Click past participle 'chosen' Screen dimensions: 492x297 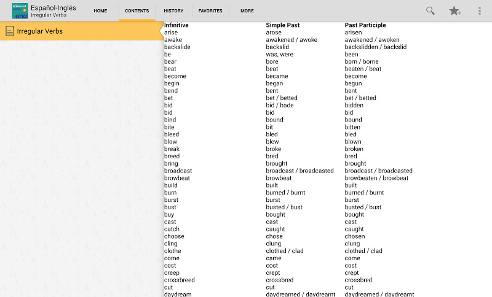355,236
